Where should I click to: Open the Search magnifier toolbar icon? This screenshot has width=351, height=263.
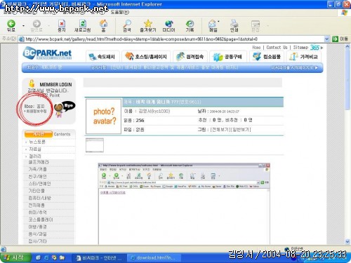point(127,25)
